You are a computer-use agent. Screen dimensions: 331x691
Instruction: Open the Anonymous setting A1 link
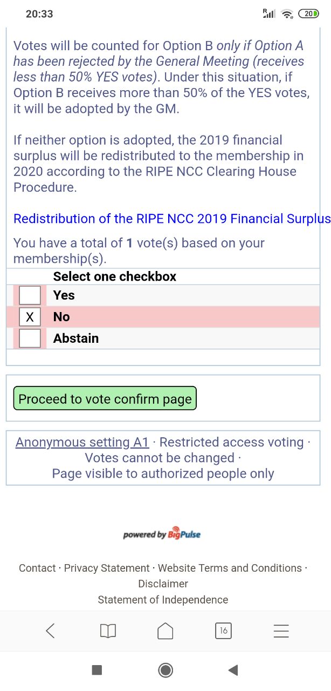click(x=82, y=442)
